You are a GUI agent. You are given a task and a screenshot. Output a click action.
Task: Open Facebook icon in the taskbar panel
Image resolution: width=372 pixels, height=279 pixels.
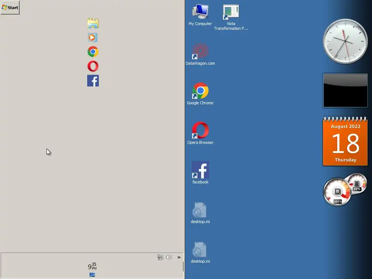coord(93,81)
